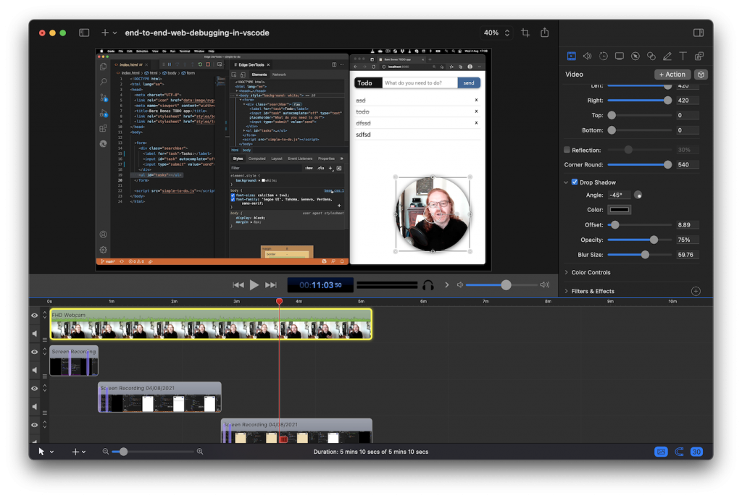
Task: Hide the bottom Screen Recording track
Action: (x=35, y=425)
